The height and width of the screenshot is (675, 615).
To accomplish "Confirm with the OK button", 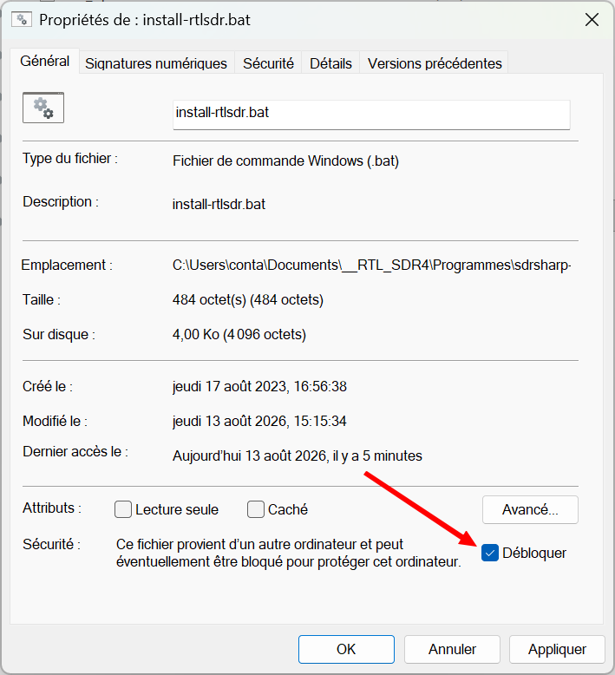I will point(346,649).
